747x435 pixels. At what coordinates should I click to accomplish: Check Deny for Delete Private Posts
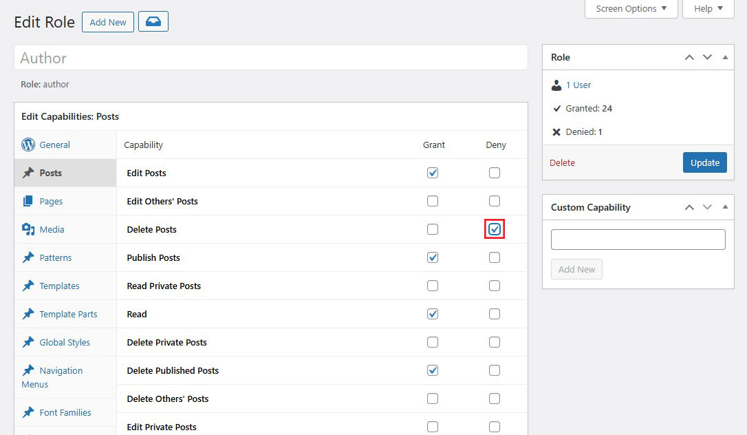point(495,342)
